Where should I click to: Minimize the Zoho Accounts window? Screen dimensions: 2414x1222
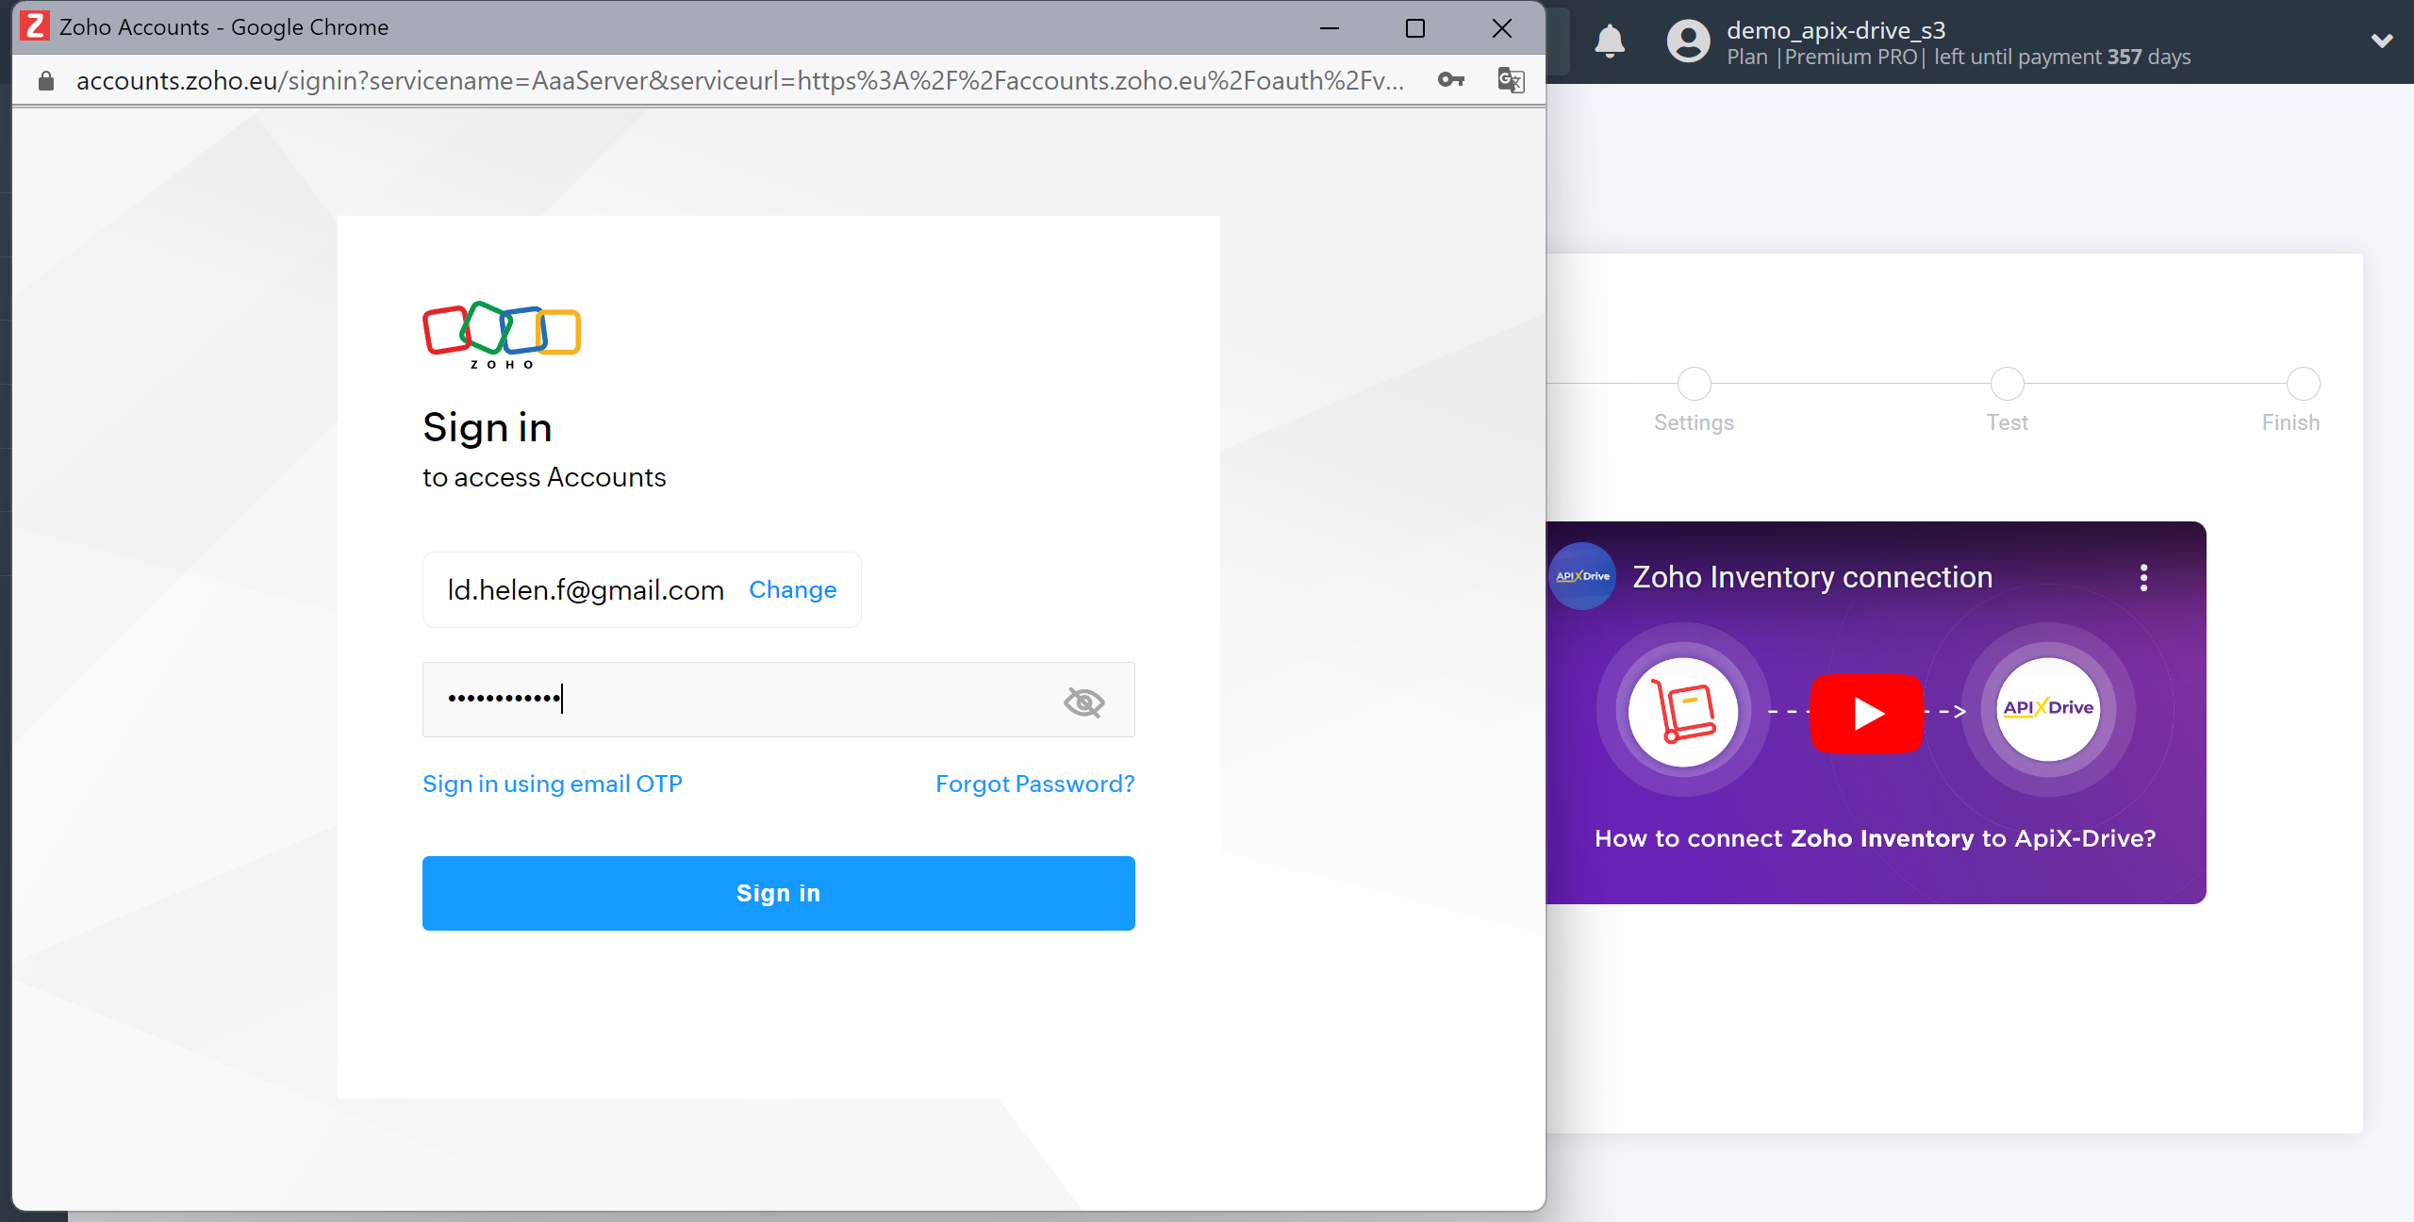tap(1329, 28)
